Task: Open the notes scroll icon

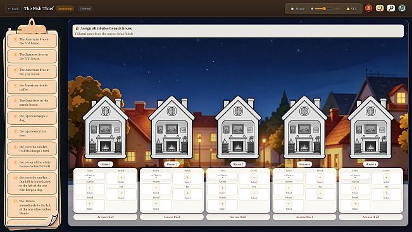Action: coord(380,8)
